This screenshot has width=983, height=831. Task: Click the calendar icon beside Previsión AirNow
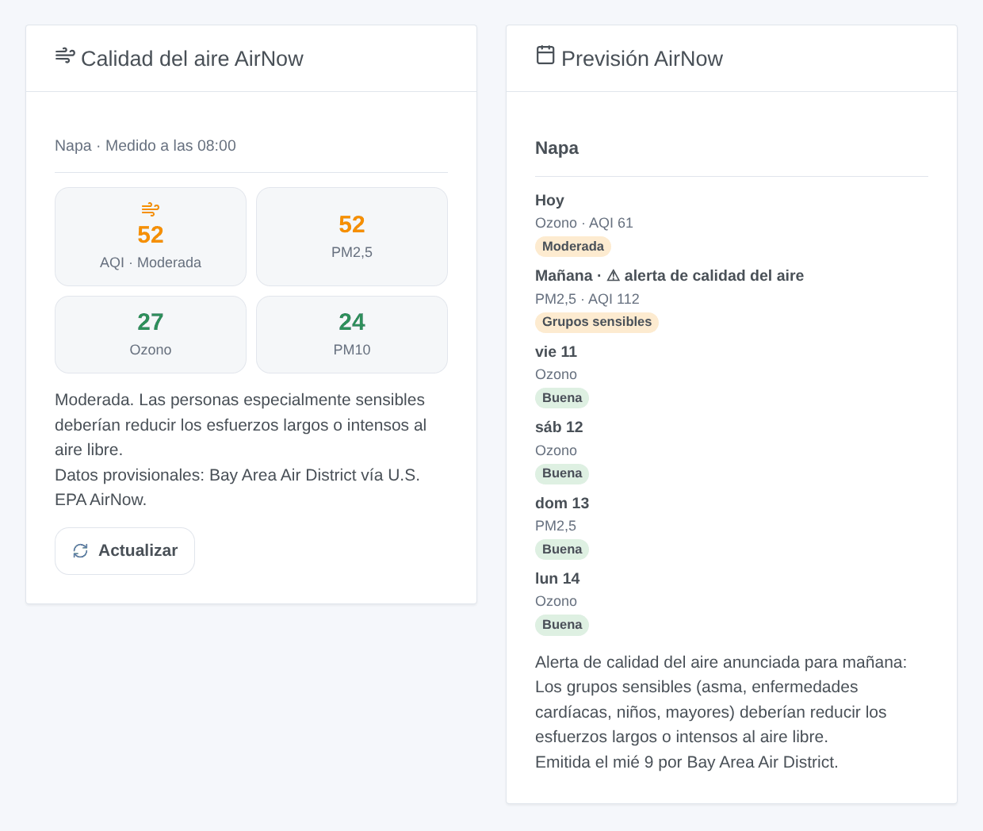point(545,55)
